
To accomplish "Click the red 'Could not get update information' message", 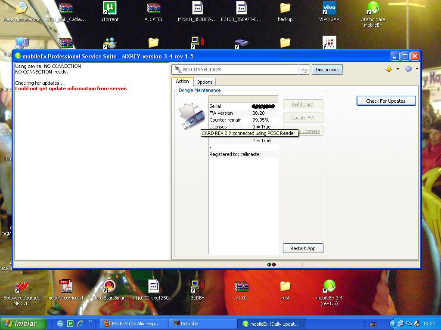I will 71,89.
